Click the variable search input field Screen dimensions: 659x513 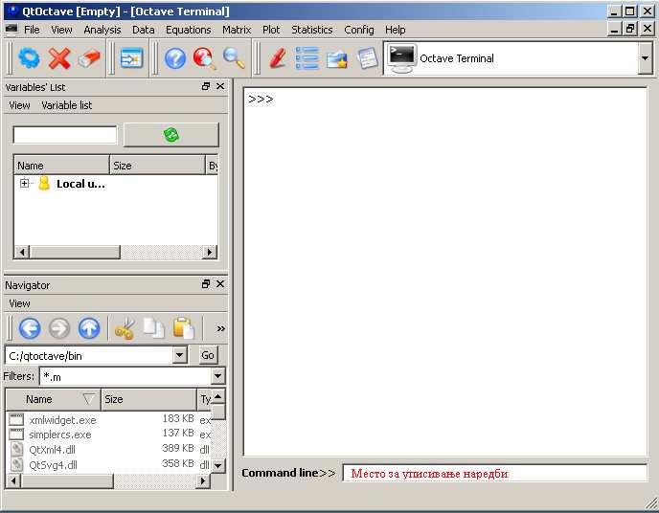coord(65,135)
